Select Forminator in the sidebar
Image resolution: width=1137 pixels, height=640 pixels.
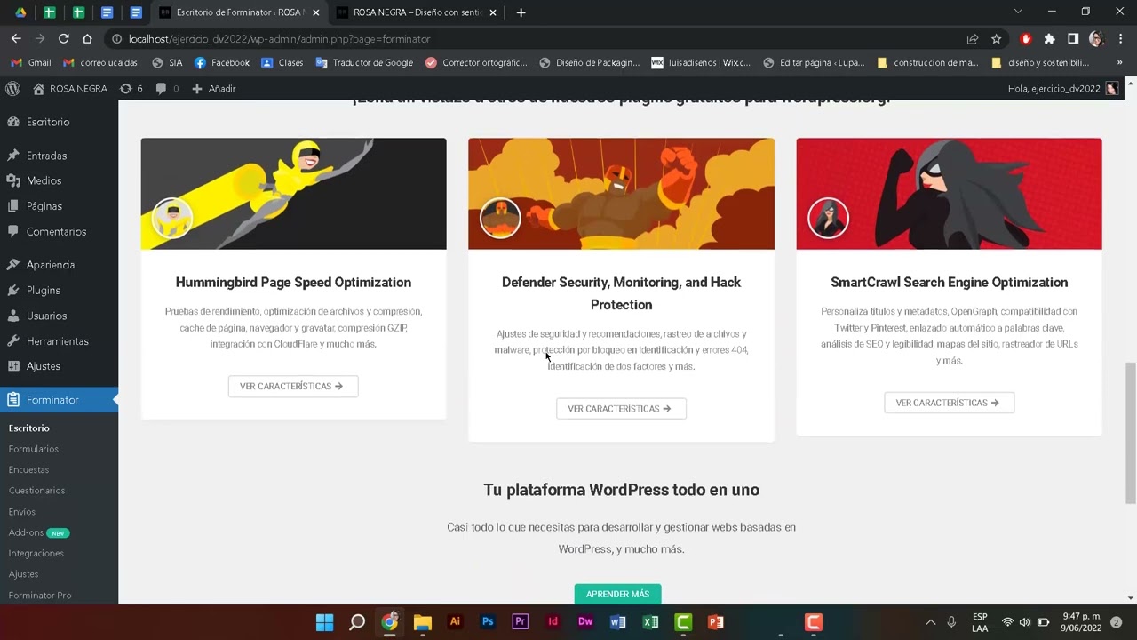click(59, 400)
